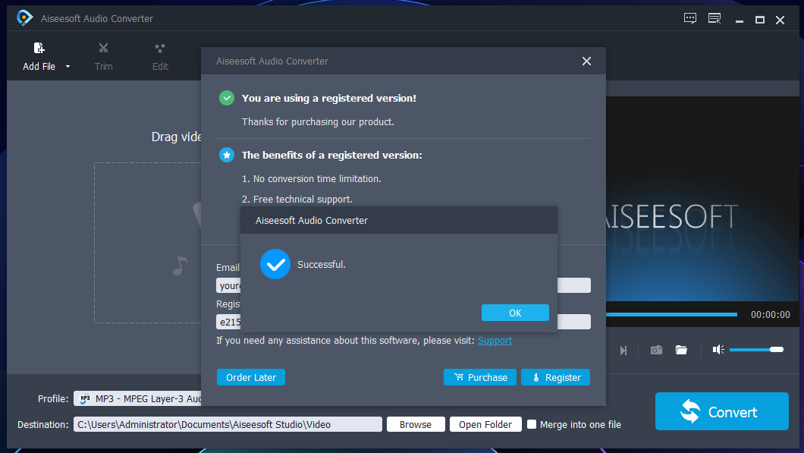Click the Aiseesoft logo icon in title bar
Viewport: 804px width, 453px height.
point(24,18)
